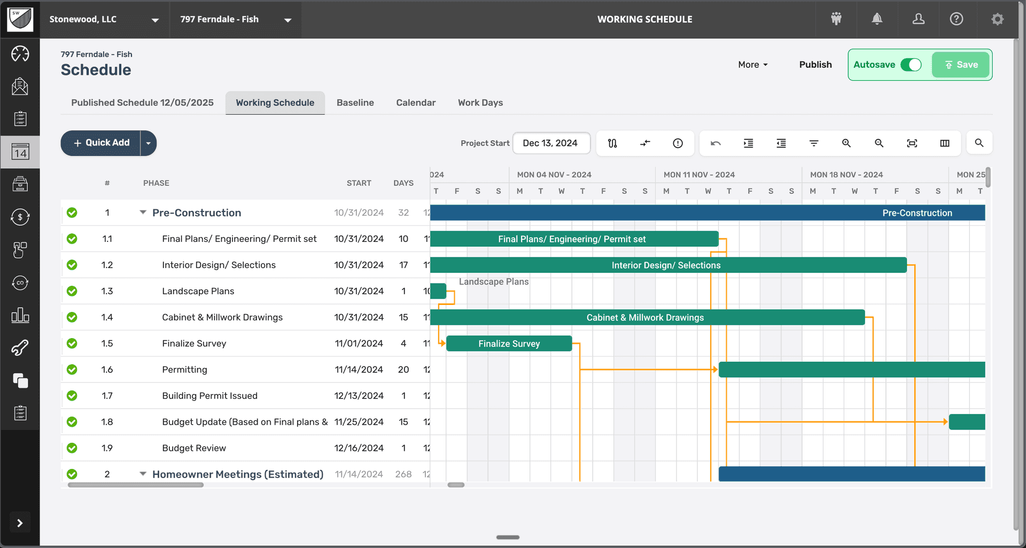Expand the Homeowner Meetings section
This screenshot has height=548, width=1026.
(x=142, y=474)
